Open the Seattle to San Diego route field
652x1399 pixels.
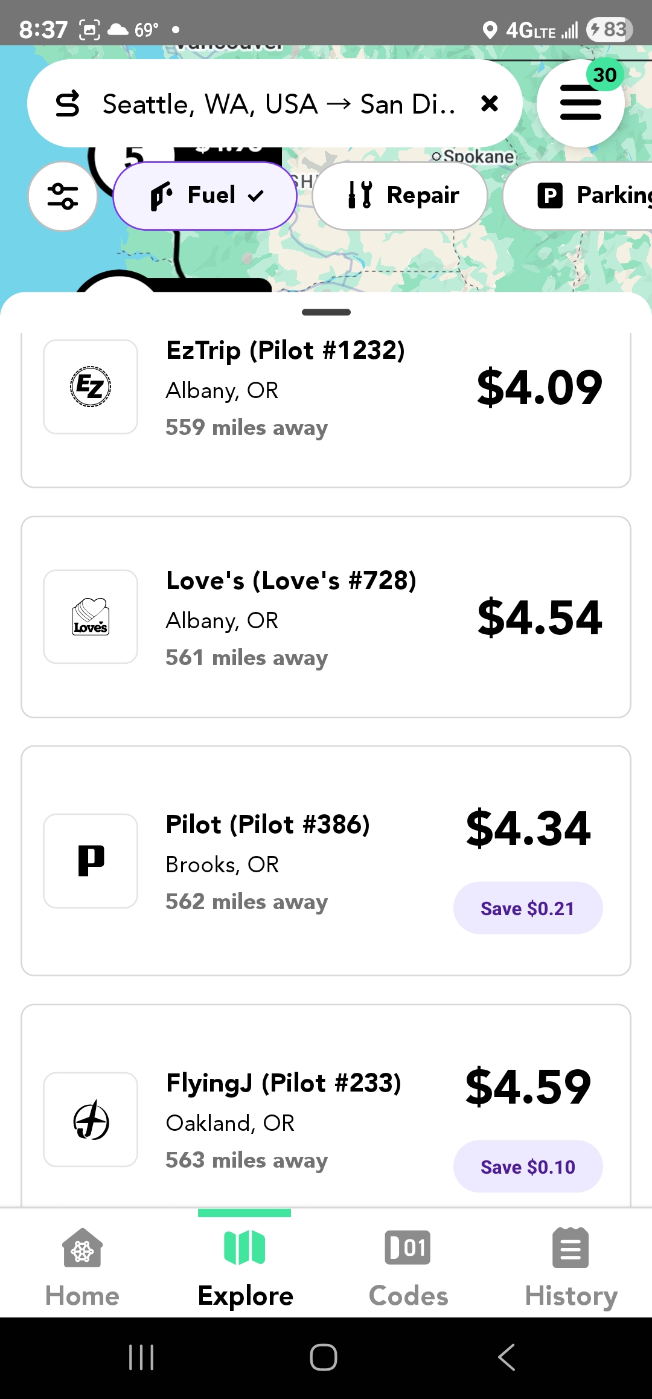point(278,104)
